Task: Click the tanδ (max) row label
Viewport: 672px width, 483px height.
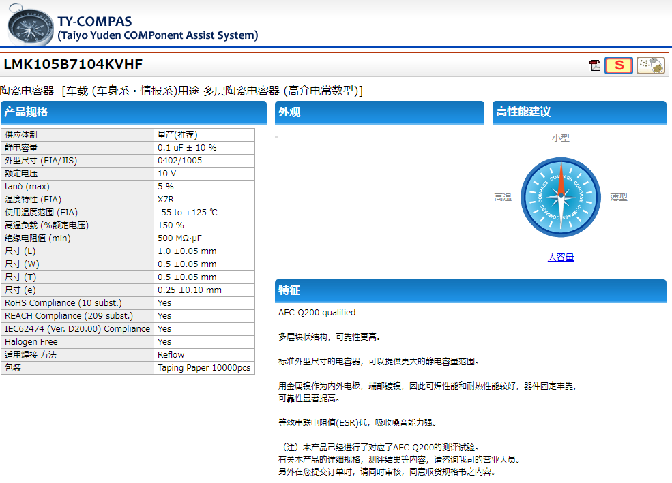Action: tap(27, 187)
